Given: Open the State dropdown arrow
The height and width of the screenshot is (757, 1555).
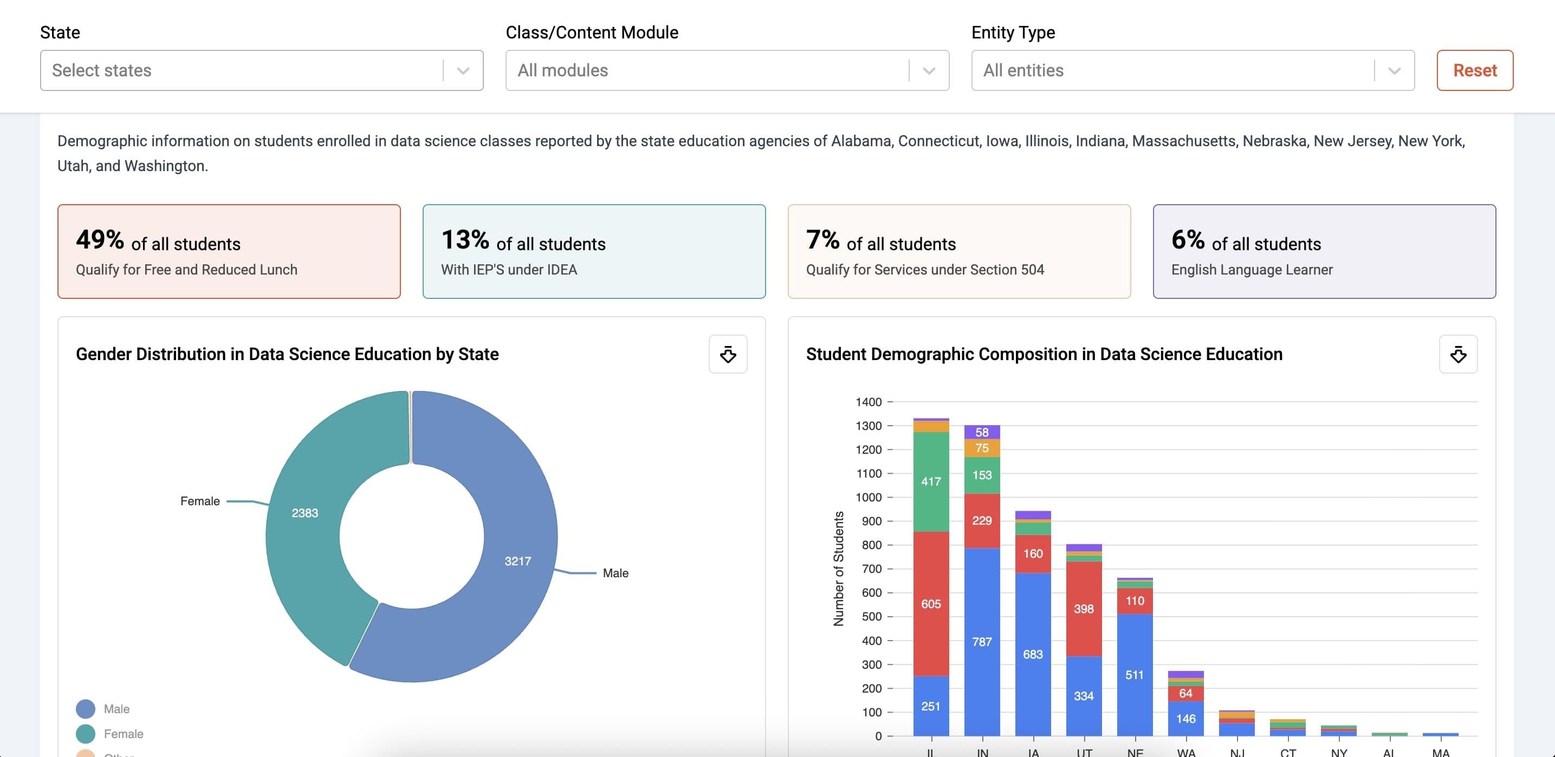Looking at the screenshot, I should point(463,70).
